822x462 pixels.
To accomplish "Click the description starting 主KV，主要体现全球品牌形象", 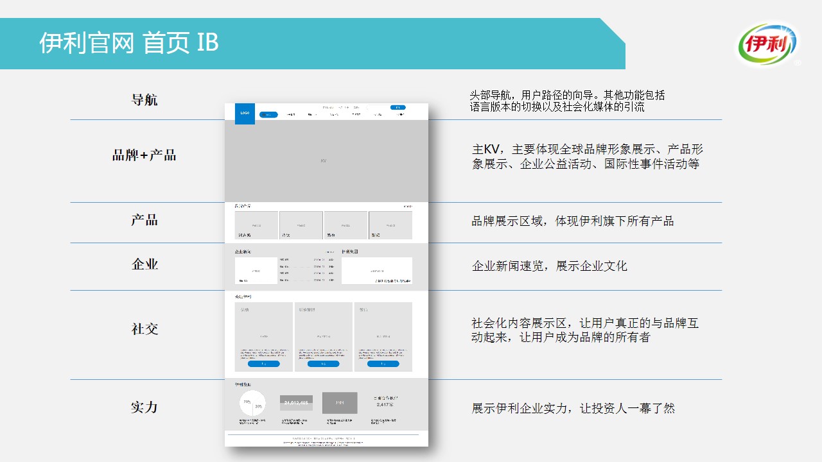I will pyautogui.click(x=588, y=157).
